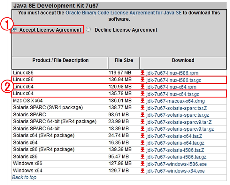This screenshot has height=185, width=230.
Task: Click Solaris SPARC 64-bit (SVR4 package) cell
Action: pos(55,121)
